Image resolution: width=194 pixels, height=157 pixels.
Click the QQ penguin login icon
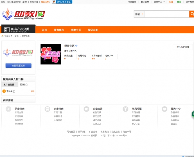pyautogui.click(x=54, y=2)
